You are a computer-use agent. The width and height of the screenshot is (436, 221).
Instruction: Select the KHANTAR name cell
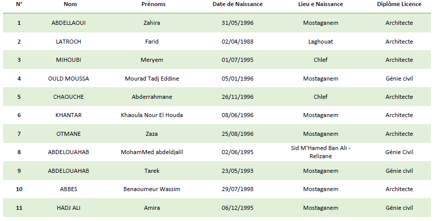tap(69, 115)
